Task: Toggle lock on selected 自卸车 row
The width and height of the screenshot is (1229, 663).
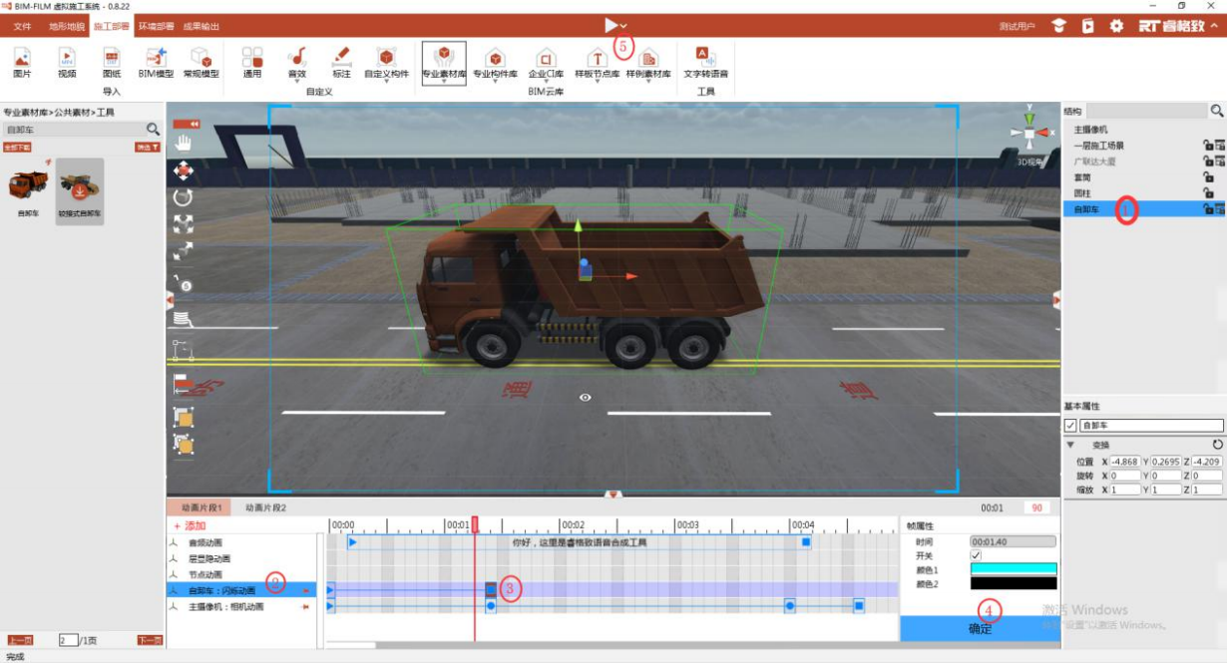Action: click(x=1207, y=209)
